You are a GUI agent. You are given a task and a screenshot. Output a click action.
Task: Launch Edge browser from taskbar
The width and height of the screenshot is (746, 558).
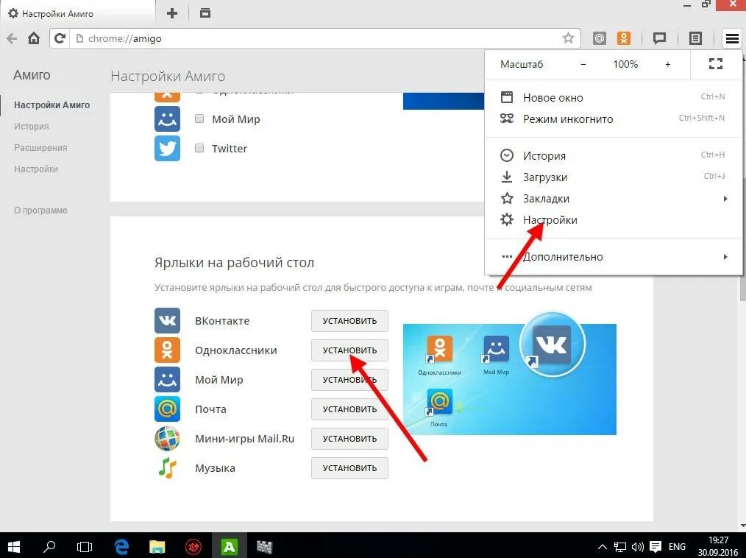(x=121, y=546)
